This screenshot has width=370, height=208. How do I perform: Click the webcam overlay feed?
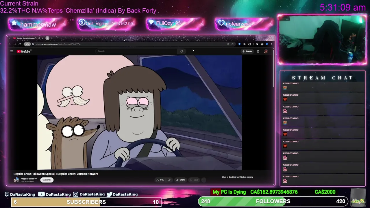point(322,39)
